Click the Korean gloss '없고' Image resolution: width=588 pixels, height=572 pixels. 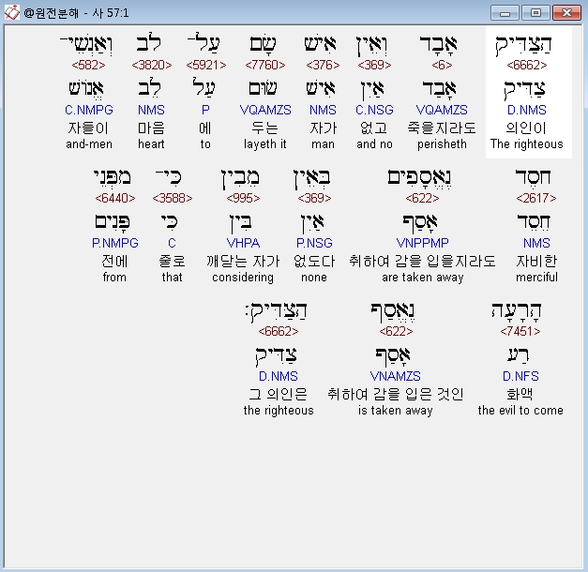373,128
